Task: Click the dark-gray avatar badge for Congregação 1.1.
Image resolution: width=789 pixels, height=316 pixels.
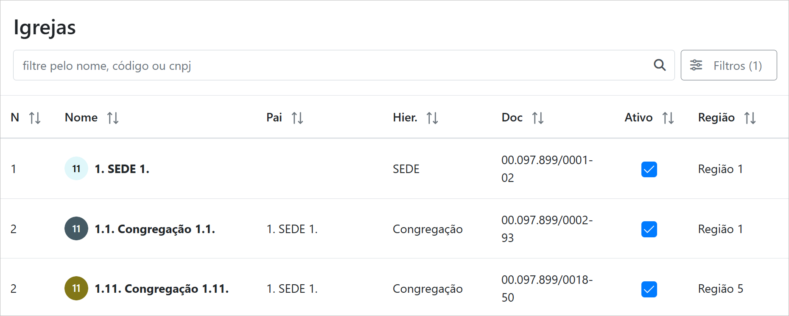Action: 76,228
